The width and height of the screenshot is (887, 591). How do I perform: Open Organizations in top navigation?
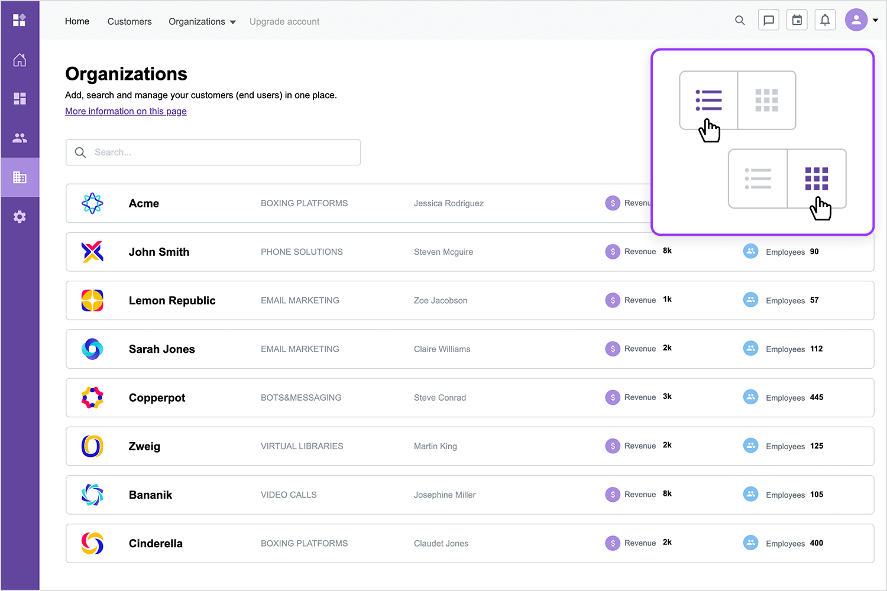[197, 21]
